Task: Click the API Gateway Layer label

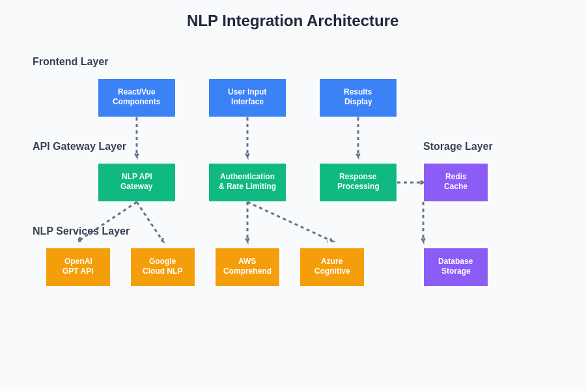Action: coord(79,147)
